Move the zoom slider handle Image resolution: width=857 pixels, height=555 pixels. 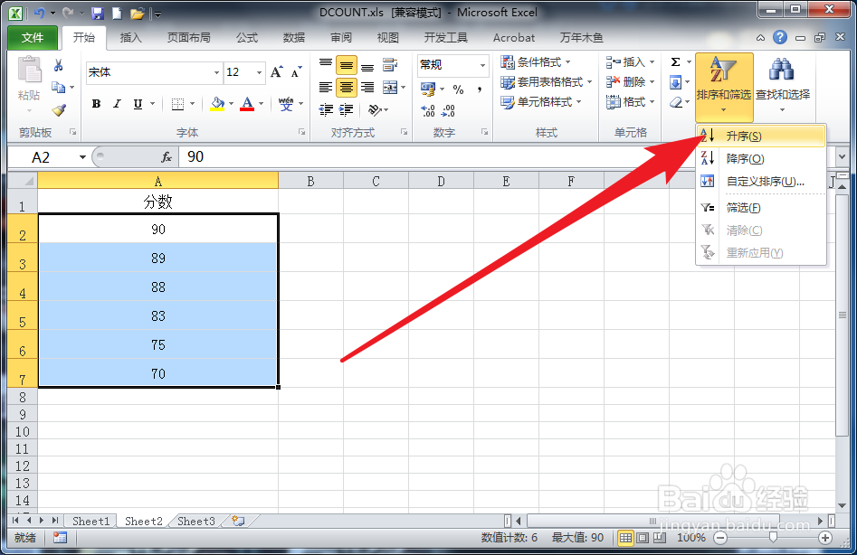coord(773,538)
